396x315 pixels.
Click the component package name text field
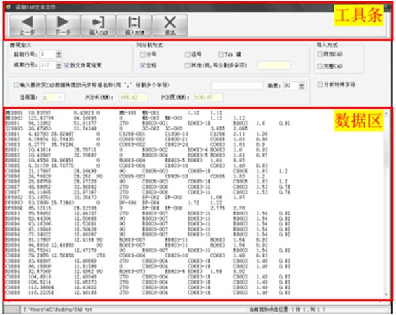(237, 86)
